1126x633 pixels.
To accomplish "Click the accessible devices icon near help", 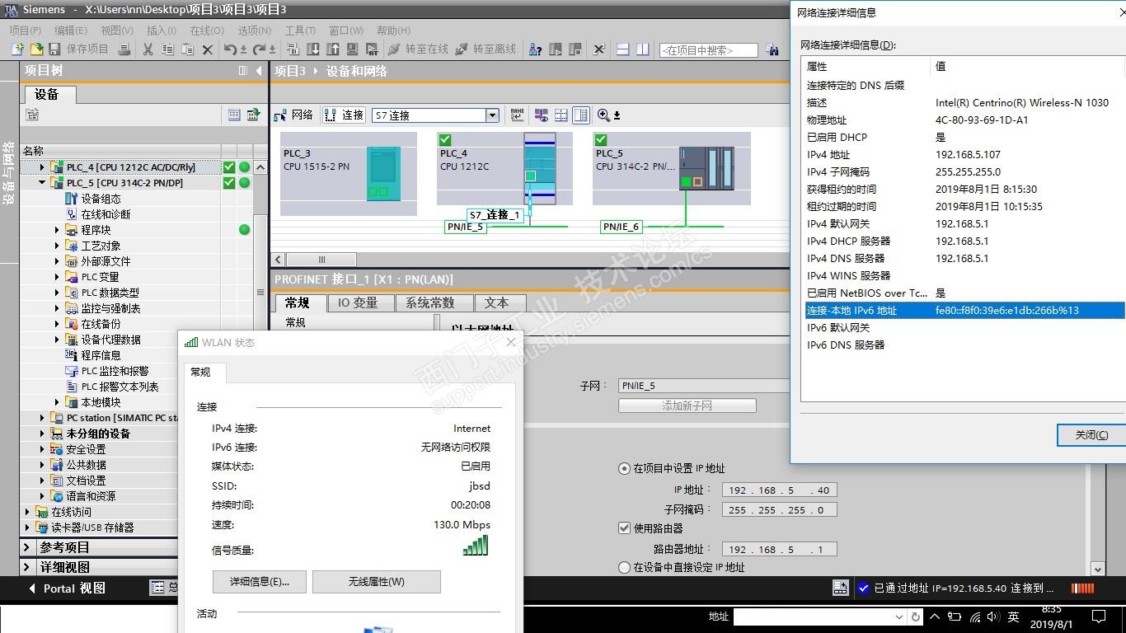I will point(535,49).
